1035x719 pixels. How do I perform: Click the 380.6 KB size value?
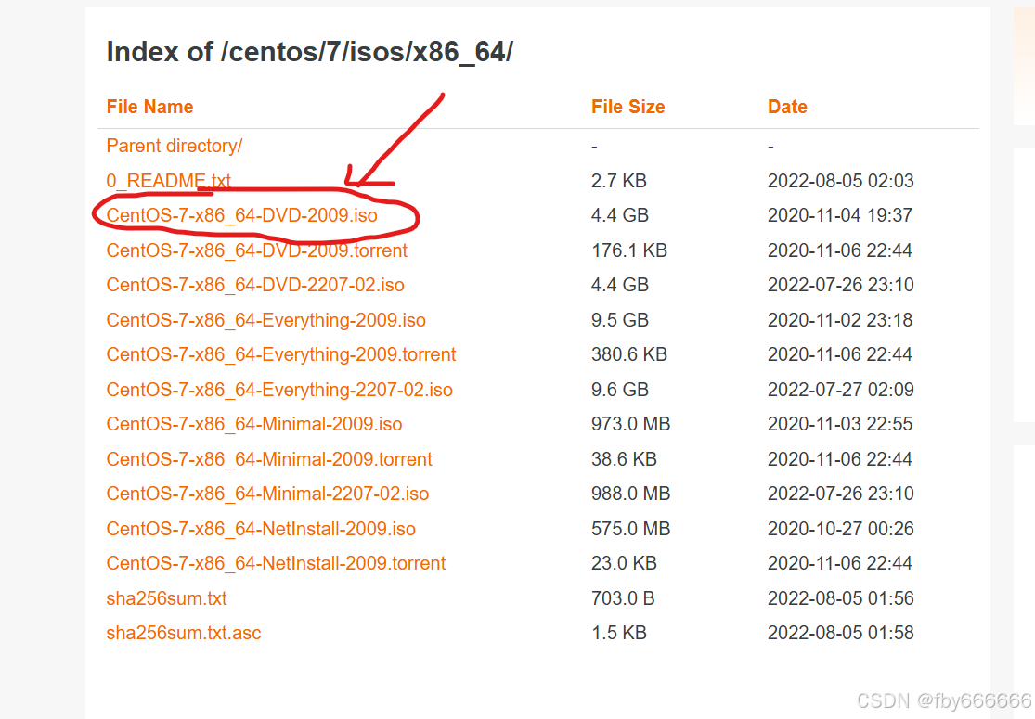(x=629, y=354)
